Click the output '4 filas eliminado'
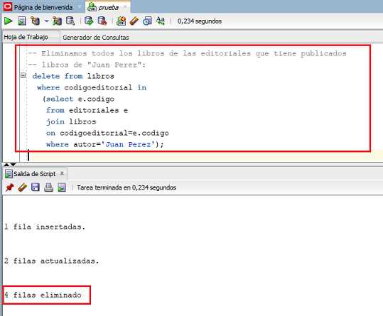 point(43,295)
